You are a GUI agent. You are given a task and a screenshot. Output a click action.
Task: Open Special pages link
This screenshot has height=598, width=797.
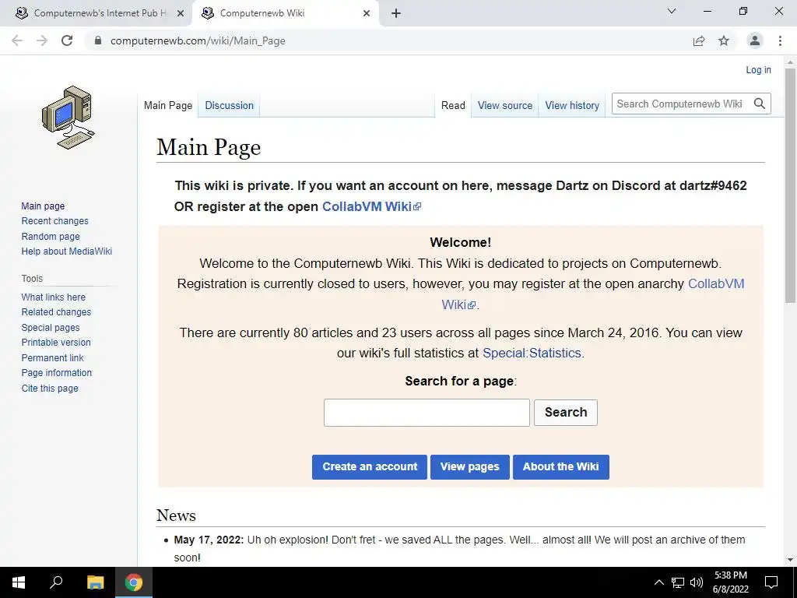click(x=51, y=328)
